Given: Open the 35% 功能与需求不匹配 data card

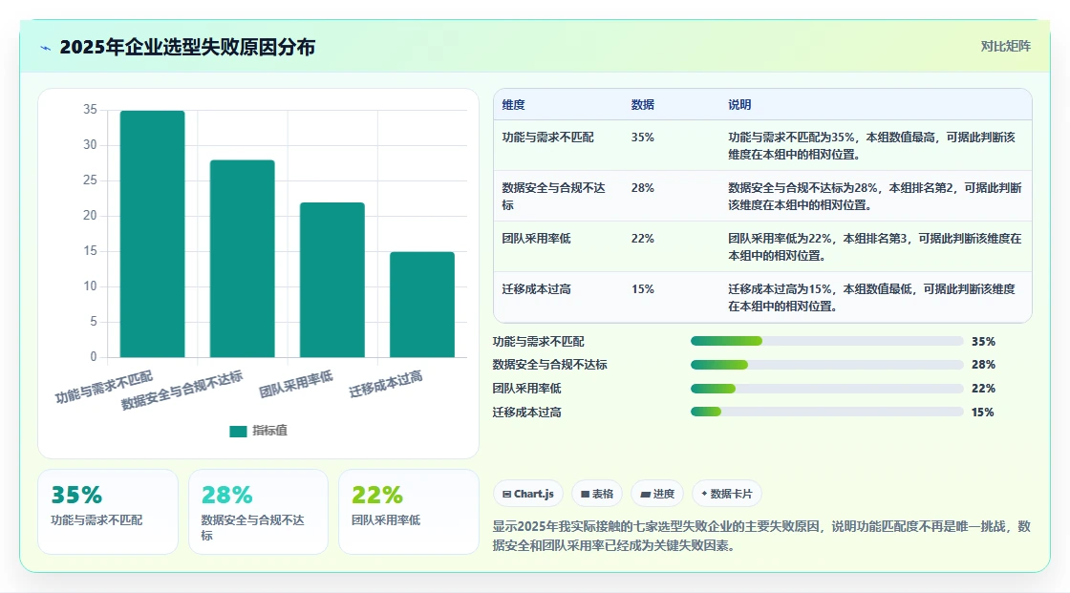Looking at the screenshot, I should click(x=108, y=512).
